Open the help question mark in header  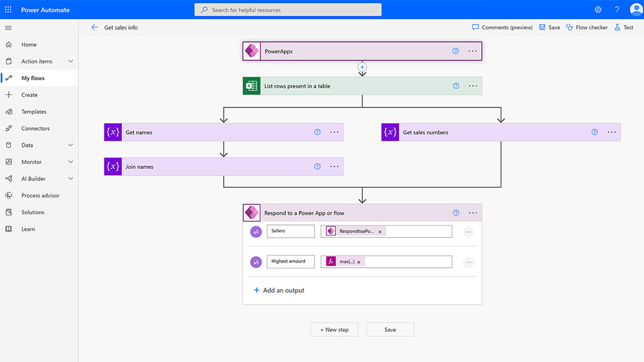(x=617, y=9)
